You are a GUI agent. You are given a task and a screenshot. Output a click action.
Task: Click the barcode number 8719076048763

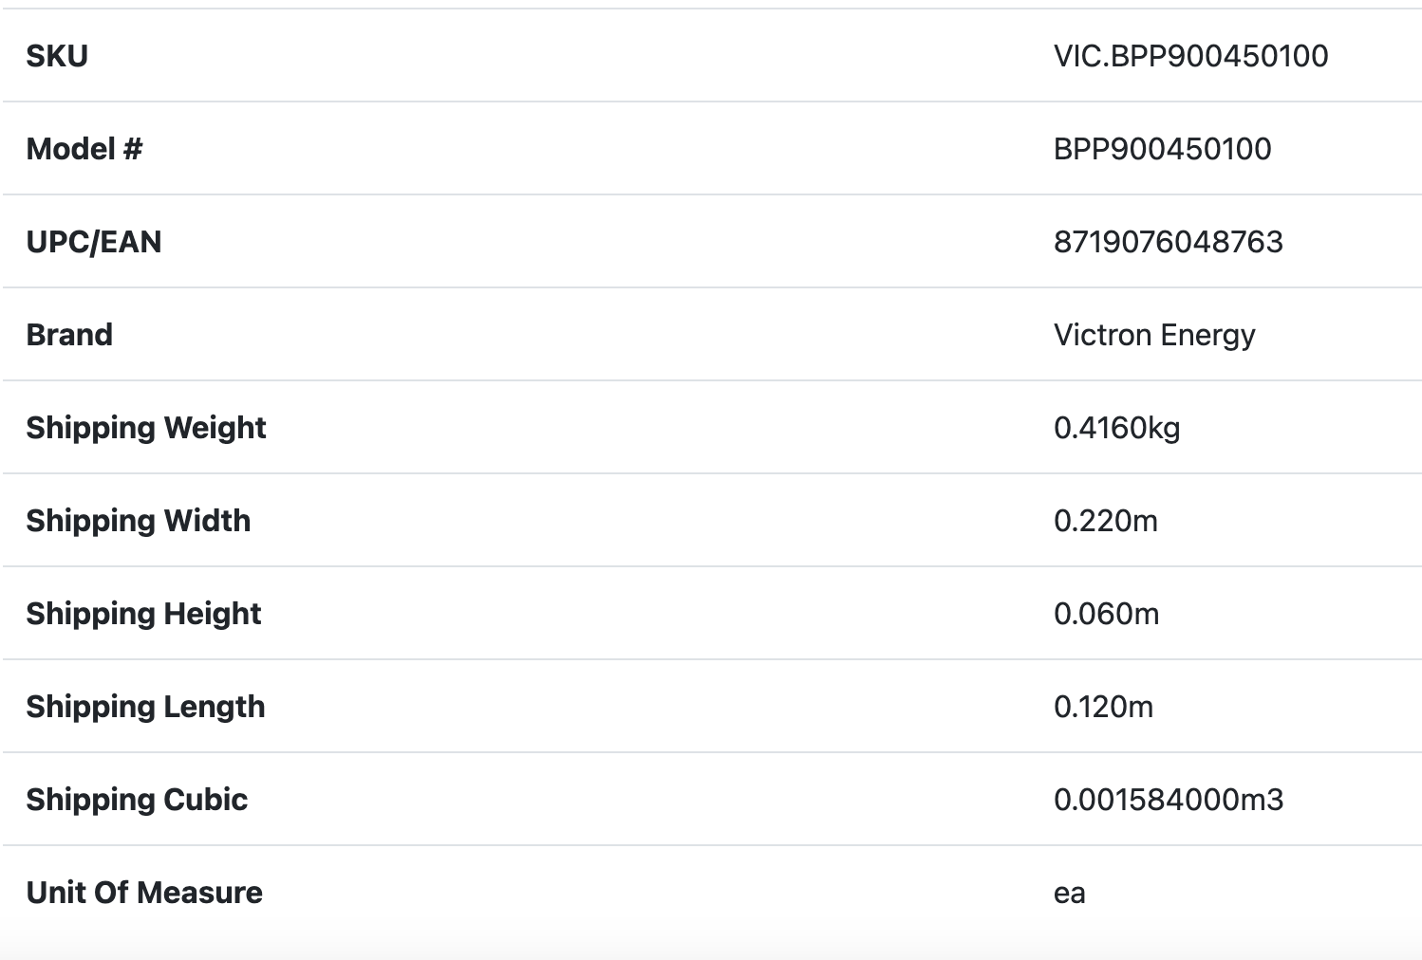click(1168, 242)
